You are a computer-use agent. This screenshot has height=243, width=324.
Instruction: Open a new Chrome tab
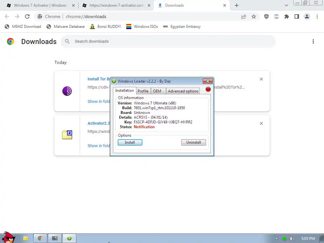[237, 6]
